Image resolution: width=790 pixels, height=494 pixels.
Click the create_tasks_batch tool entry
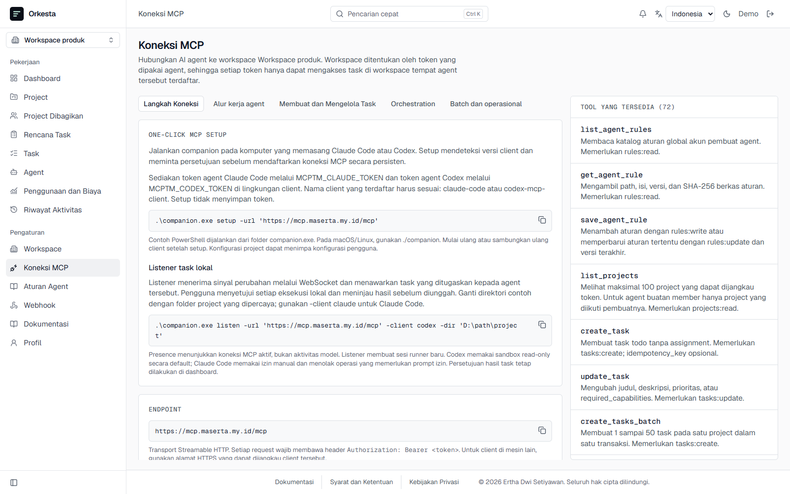tap(674, 432)
